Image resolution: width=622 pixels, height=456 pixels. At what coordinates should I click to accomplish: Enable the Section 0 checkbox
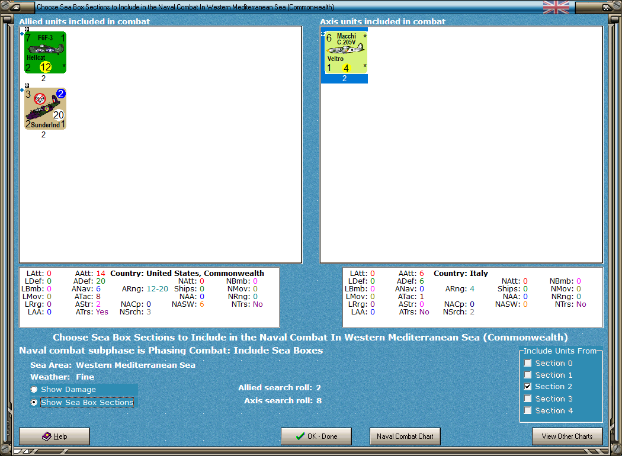pos(528,363)
